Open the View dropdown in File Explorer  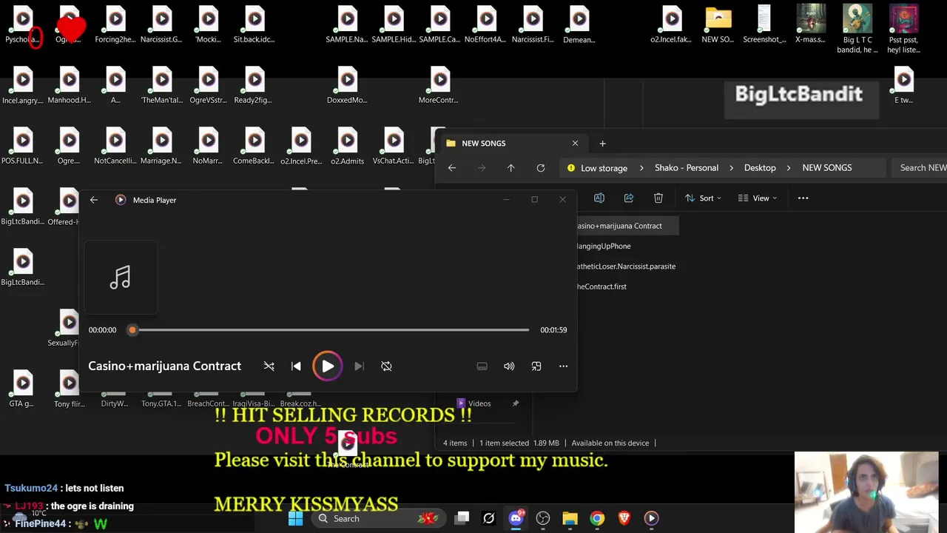[758, 198]
